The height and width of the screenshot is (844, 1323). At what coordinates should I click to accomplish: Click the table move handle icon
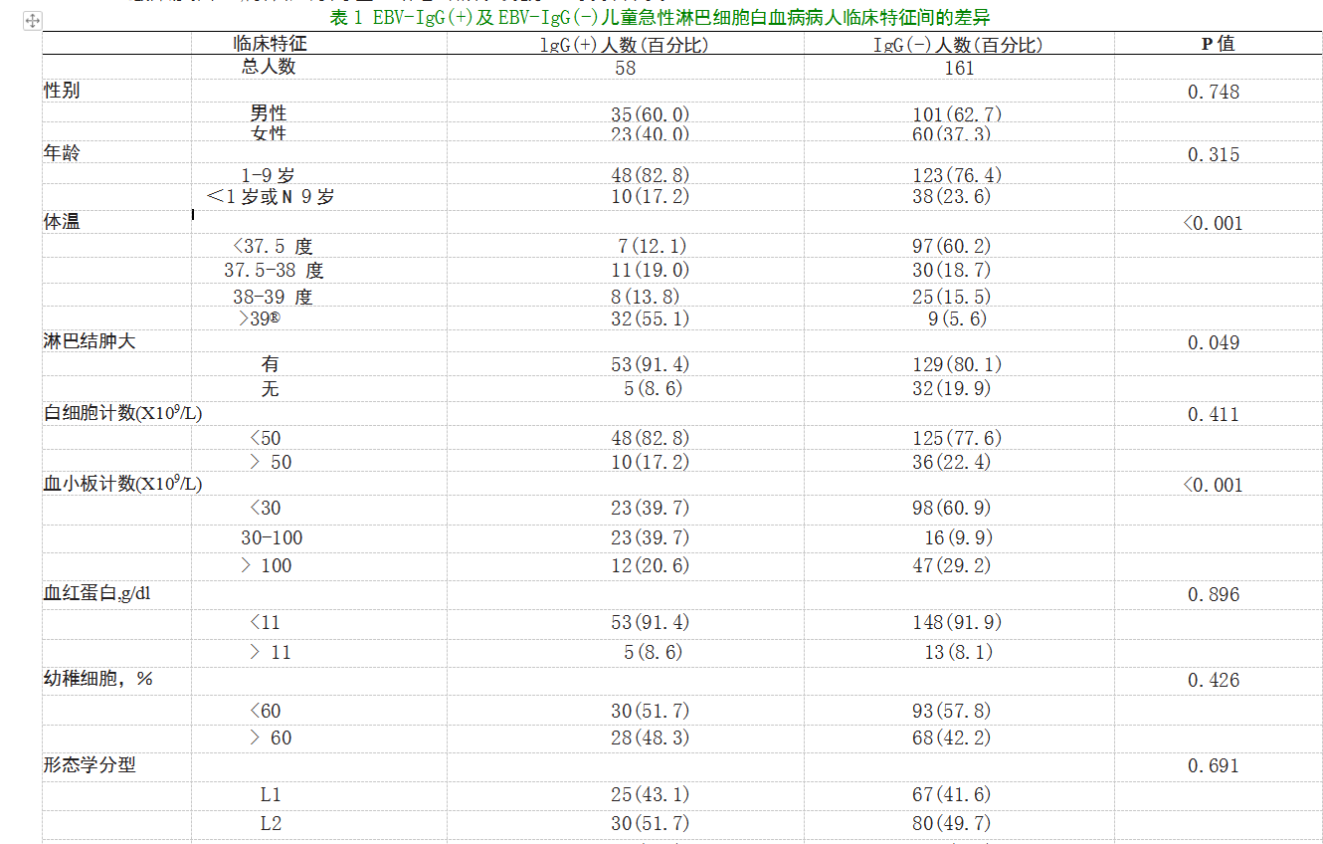click(32, 20)
